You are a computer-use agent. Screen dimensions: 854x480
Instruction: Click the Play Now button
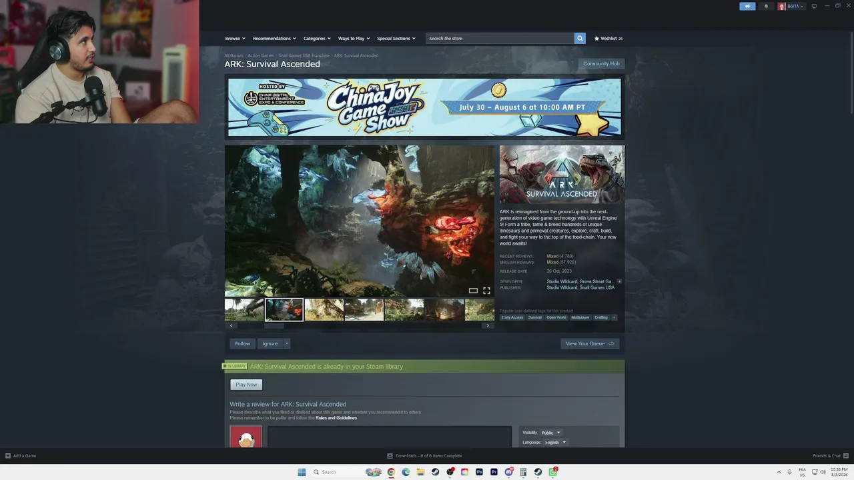[x=246, y=385]
